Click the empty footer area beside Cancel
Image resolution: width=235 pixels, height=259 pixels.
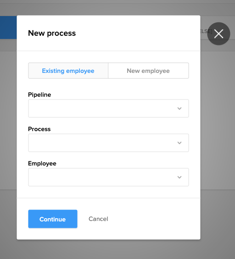(154, 219)
